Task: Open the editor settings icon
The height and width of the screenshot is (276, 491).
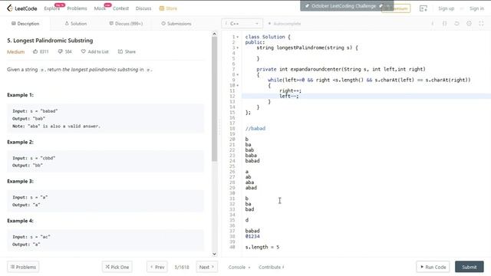Action: pos(469,24)
